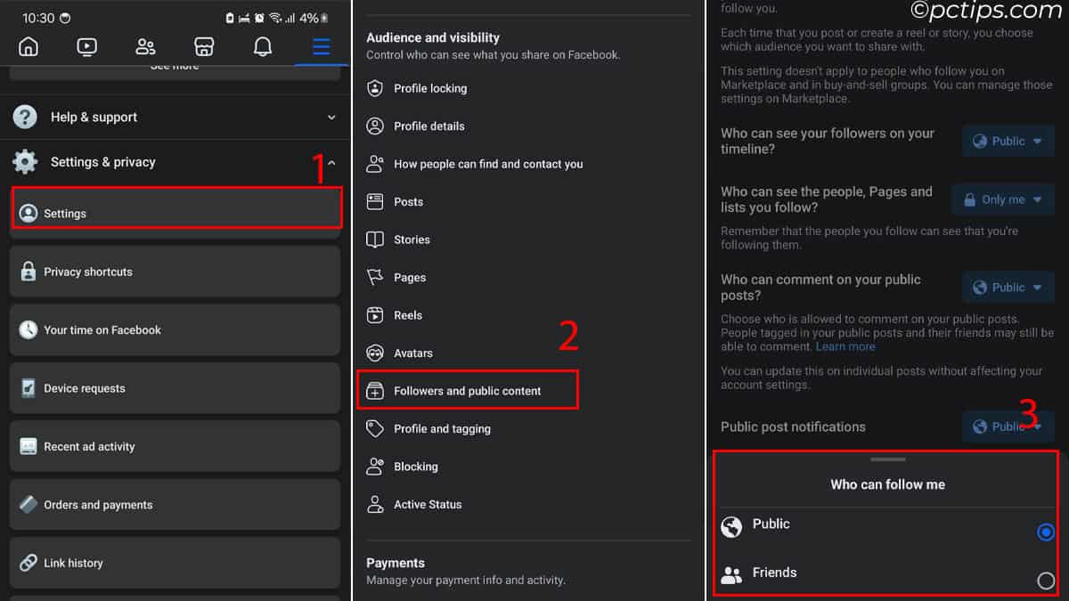This screenshot has height=601, width=1069.
Task: Click the Device requests icon
Action: click(x=29, y=388)
